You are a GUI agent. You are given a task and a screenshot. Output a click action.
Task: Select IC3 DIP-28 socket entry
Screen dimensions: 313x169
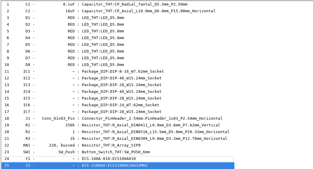tap(118, 85)
